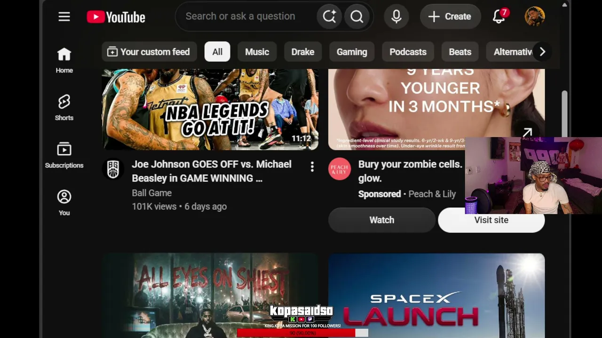This screenshot has width=602, height=338.
Task: Click the Visit site button
Action: (x=491, y=220)
